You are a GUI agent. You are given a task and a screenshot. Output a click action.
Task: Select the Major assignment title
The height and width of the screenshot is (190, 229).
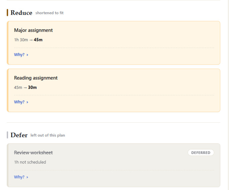tap(33, 30)
